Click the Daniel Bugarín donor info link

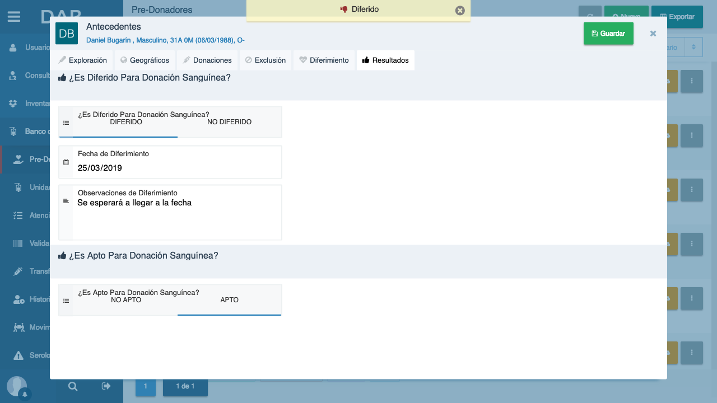point(165,40)
